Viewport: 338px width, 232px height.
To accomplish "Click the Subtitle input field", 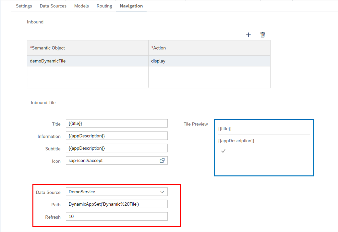I will tap(117, 148).
